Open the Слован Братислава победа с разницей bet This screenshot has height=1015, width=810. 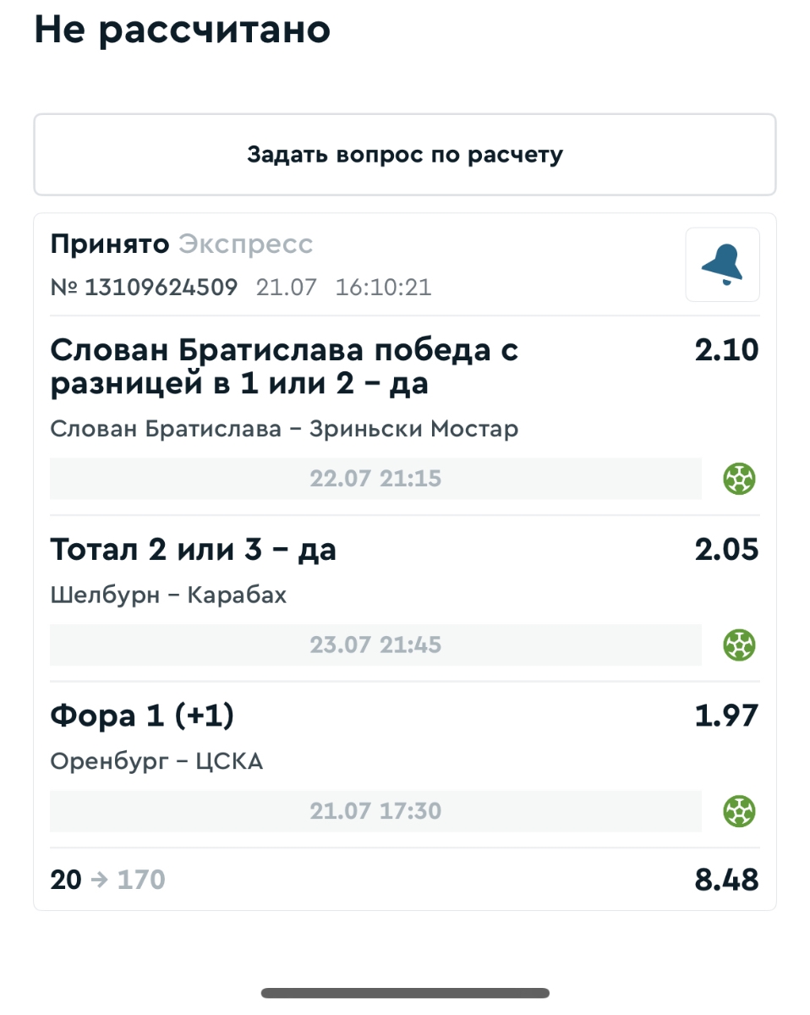coord(284,367)
